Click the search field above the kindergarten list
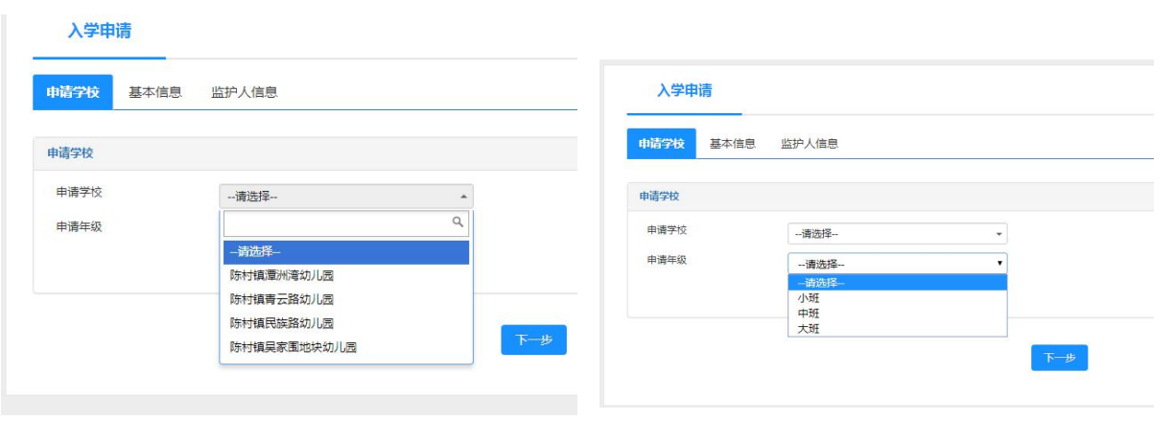Viewport: 1174px width, 421px height. point(336,223)
